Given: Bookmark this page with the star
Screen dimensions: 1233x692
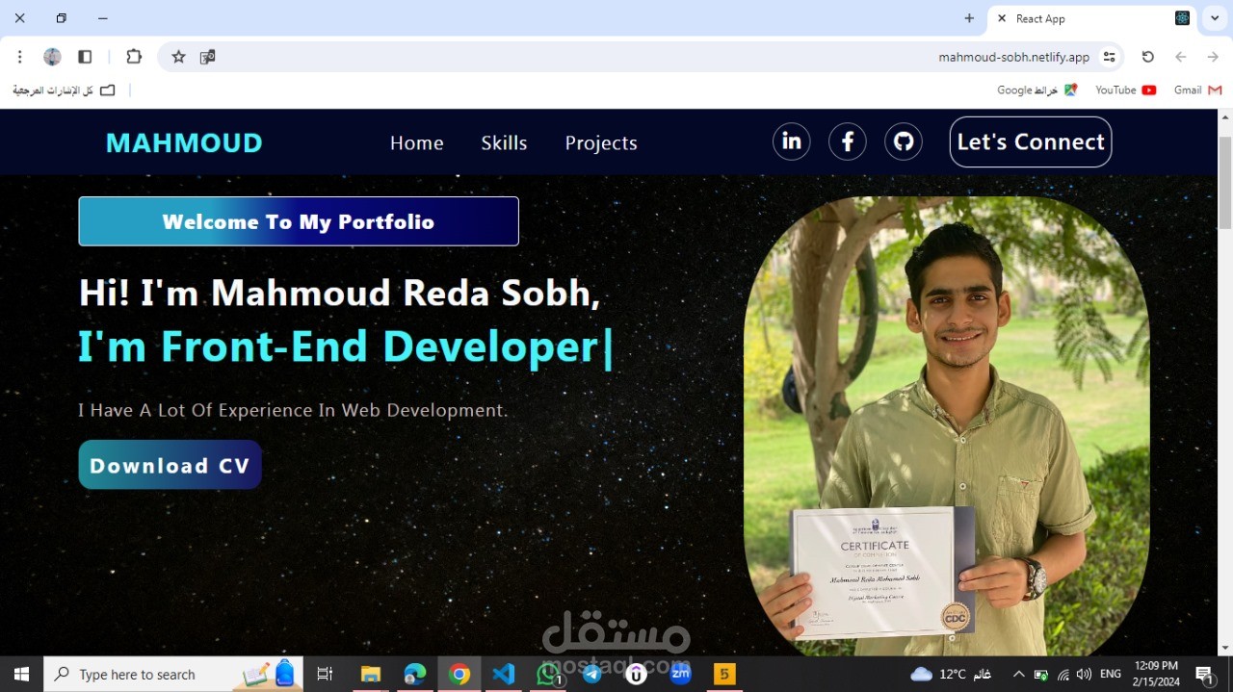Looking at the screenshot, I should point(178,57).
